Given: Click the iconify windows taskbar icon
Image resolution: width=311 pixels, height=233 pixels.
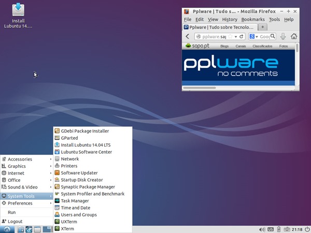Looking at the screenshot, I should pos(37,229).
